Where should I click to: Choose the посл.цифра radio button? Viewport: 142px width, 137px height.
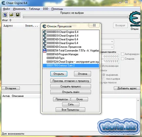(x=104, y=79)
